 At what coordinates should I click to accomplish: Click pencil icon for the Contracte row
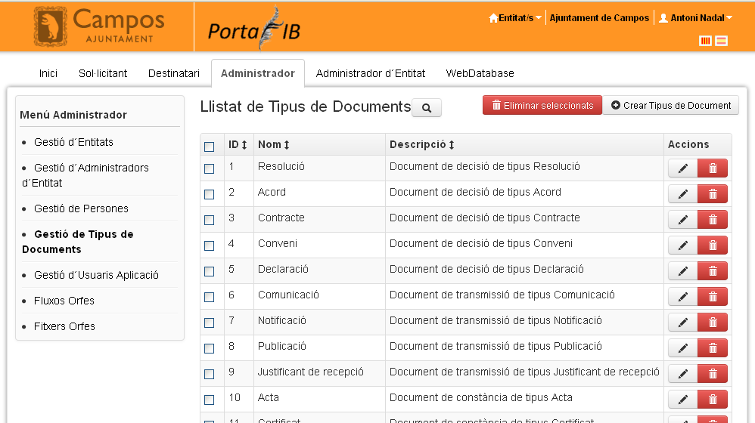[x=682, y=220]
